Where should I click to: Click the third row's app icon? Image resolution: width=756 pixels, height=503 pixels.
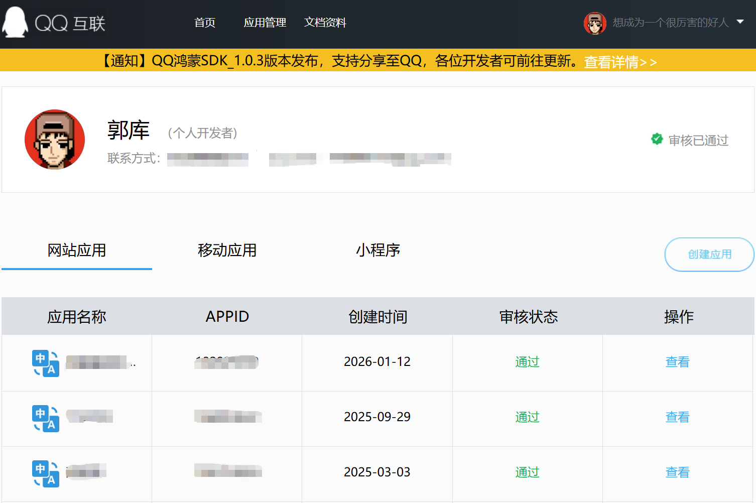[45, 473]
